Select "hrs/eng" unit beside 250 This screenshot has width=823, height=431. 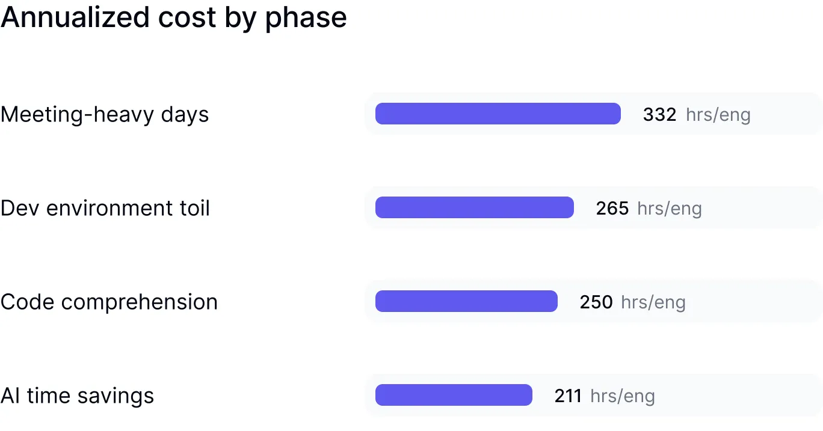pos(653,302)
